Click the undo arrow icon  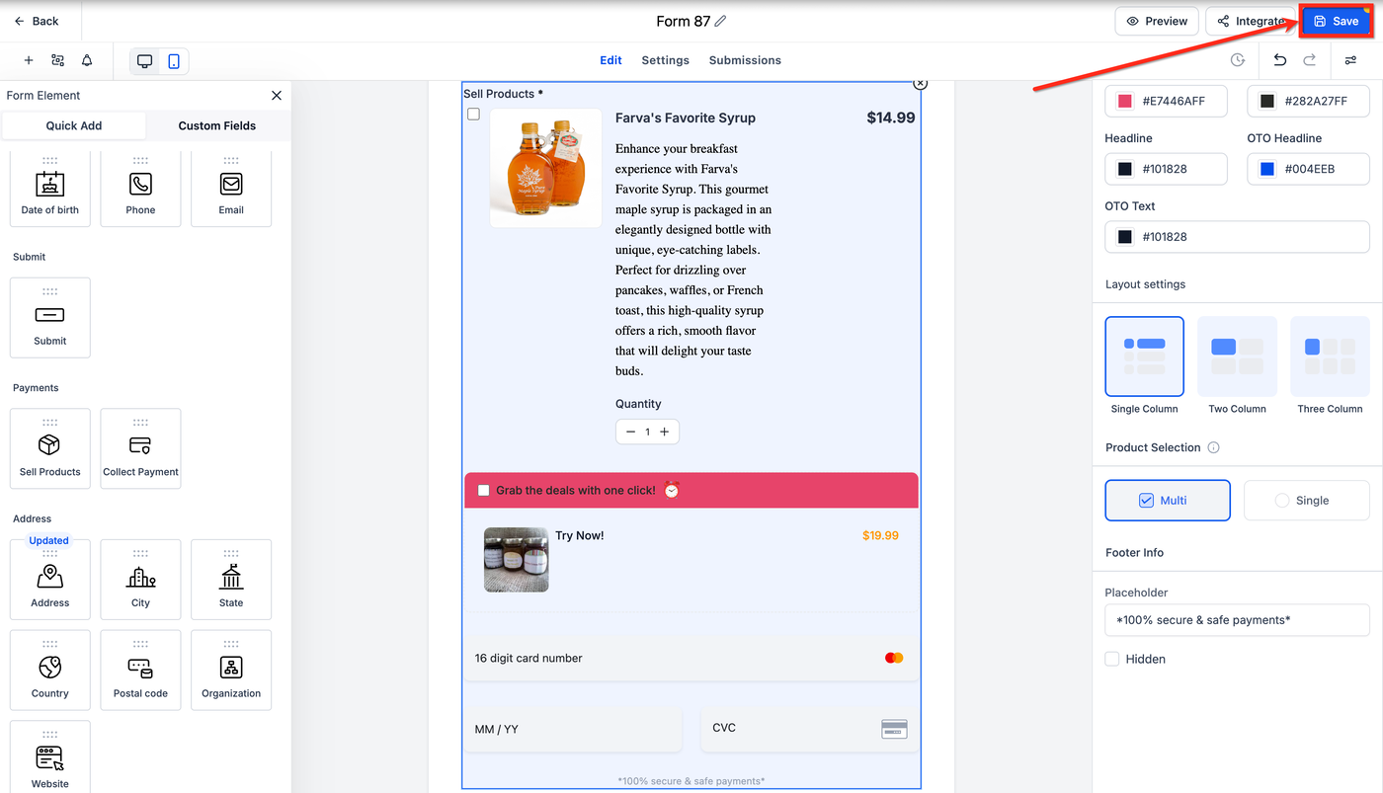tap(1280, 60)
